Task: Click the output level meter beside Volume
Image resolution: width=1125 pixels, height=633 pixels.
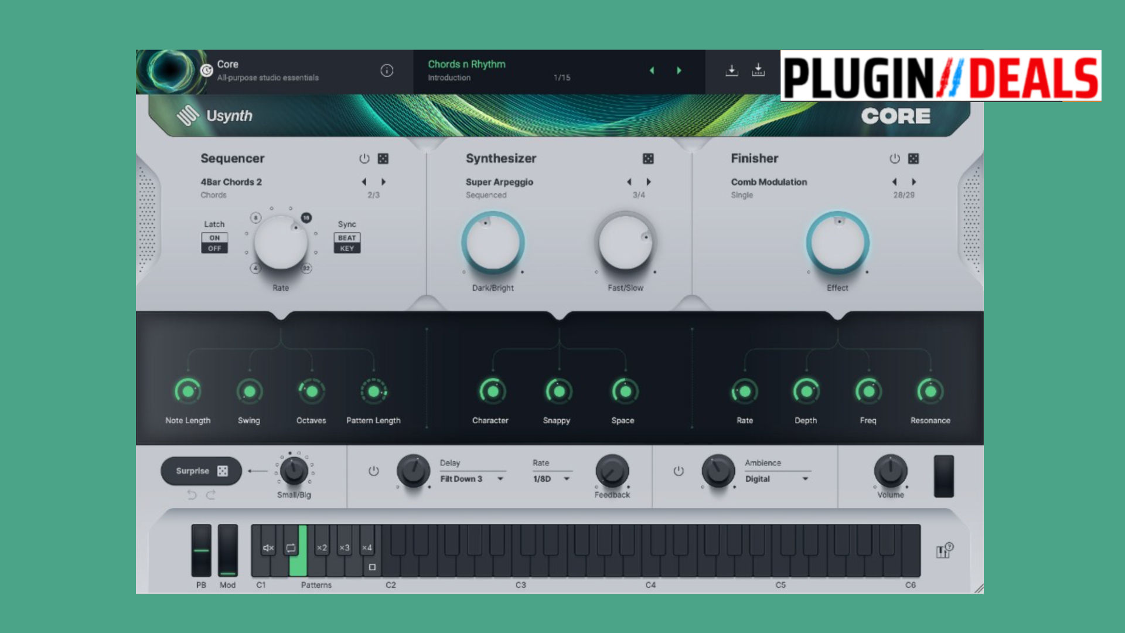Action: [943, 477]
